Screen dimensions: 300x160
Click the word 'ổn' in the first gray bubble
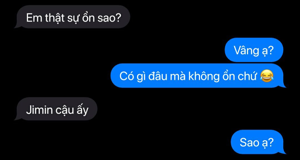[x=88, y=17]
